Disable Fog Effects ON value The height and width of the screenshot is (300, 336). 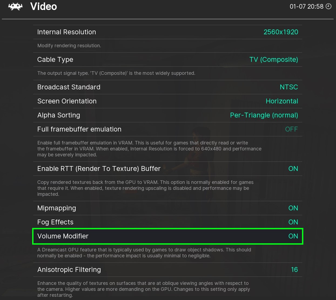293,222
